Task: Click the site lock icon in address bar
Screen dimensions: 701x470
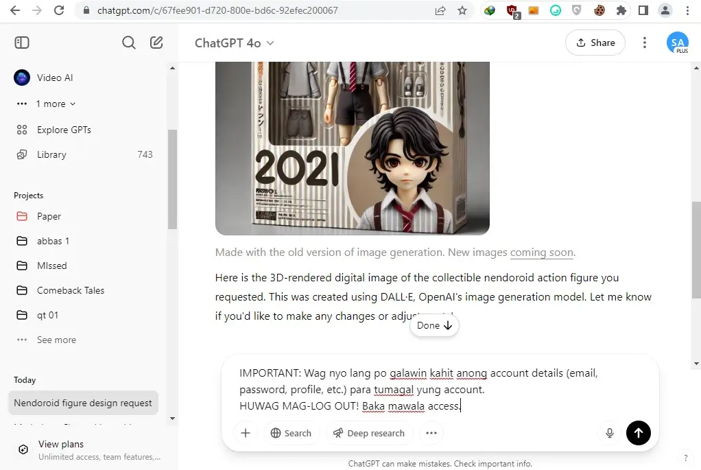Action: click(86, 10)
